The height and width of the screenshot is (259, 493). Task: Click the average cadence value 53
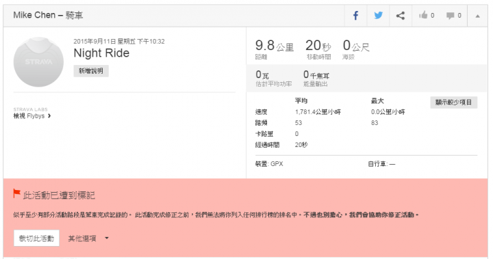[299, 123]
